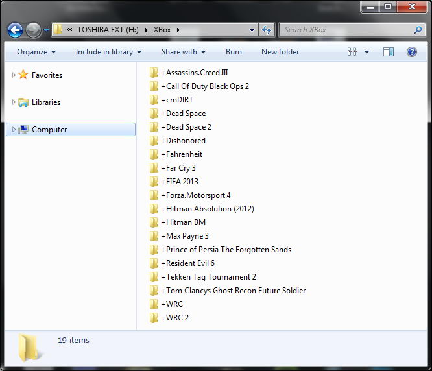Screen dimensions: 432x371
Task: Click the large folder icon in details pane
Action: (x=29, y=348)
